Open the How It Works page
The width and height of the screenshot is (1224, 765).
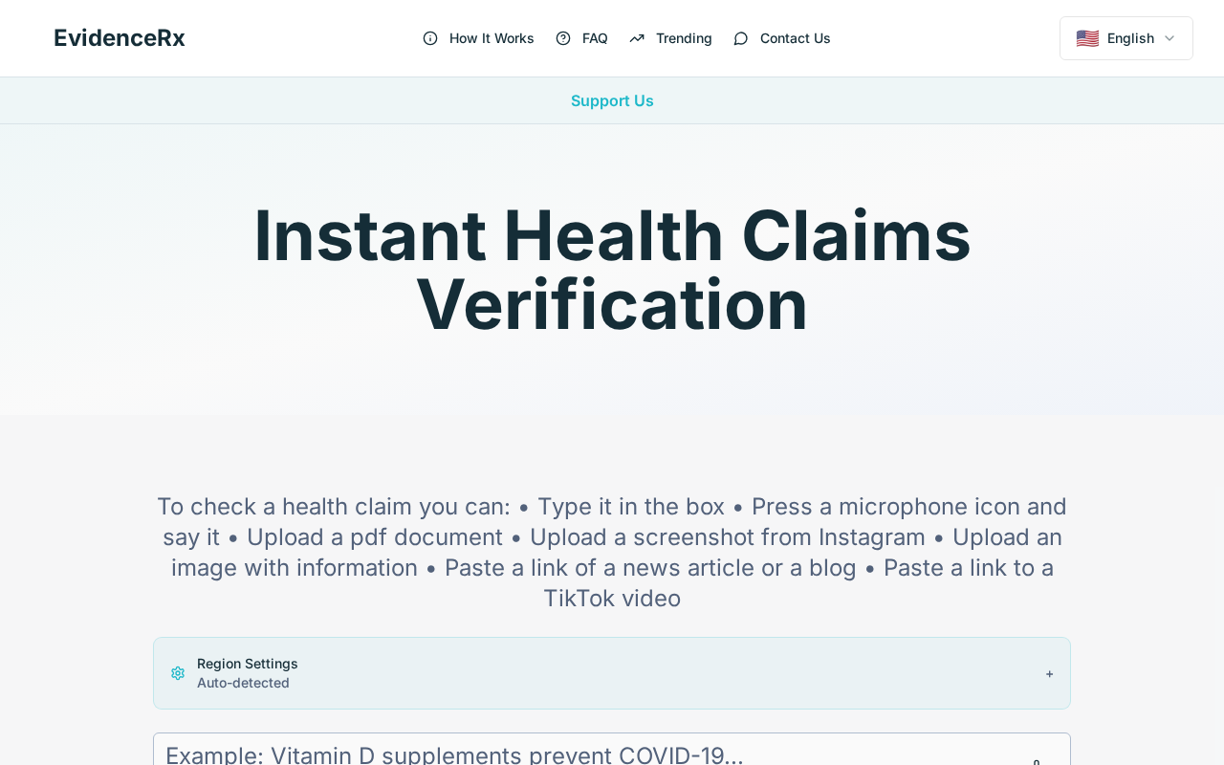coord(492,38)
